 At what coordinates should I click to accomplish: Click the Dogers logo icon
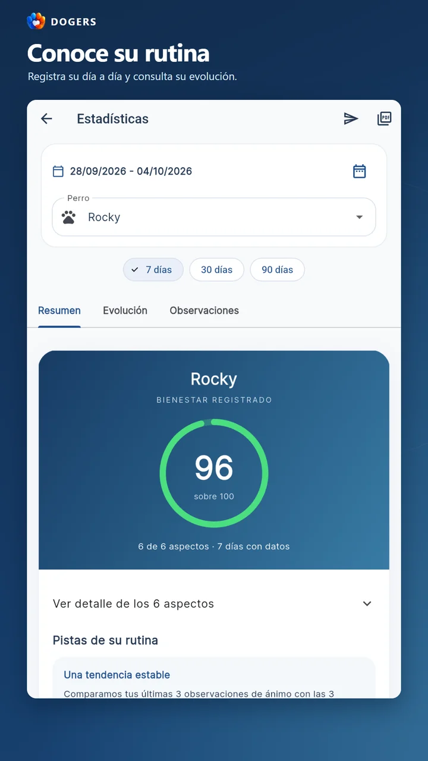coord(36,21)
